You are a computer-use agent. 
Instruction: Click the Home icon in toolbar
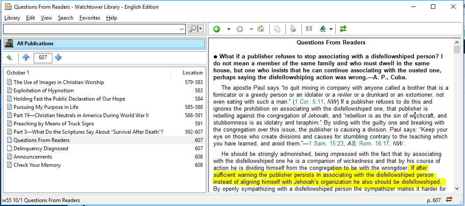(260, 29)
